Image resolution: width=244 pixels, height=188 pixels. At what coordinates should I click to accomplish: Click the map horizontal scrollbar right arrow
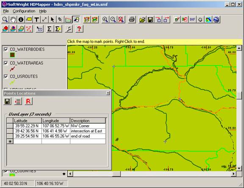[233, 174]
